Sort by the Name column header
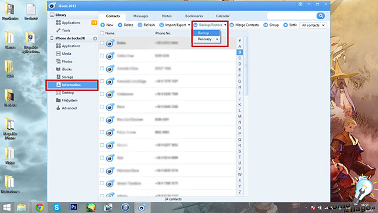This screenshot has height=213, width=378. 110,33
